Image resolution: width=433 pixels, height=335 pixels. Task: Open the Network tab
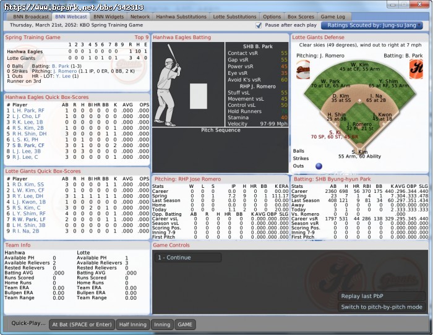[140, 17]
